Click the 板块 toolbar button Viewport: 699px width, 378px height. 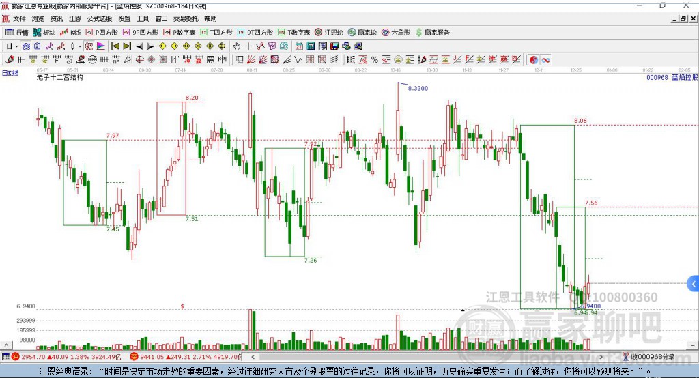pos(44,33)
